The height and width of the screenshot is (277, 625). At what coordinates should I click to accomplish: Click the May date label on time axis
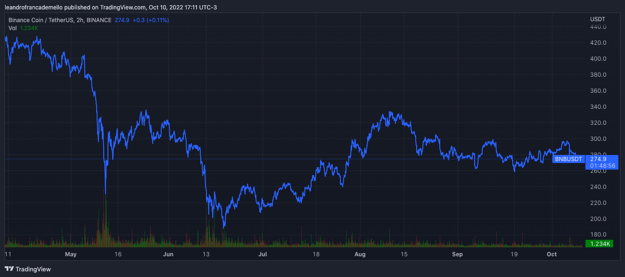point(71,254)
